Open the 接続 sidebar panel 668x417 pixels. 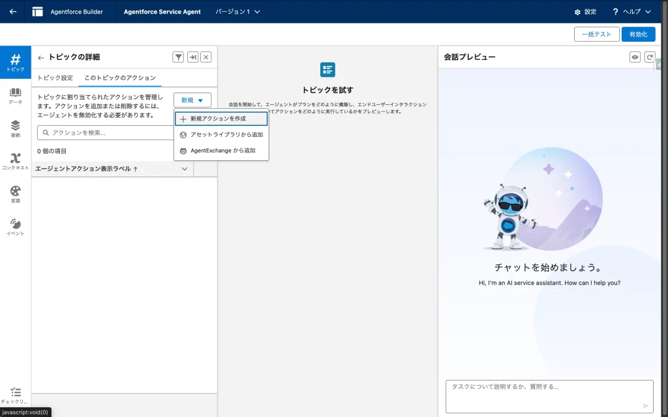point(15,128)
